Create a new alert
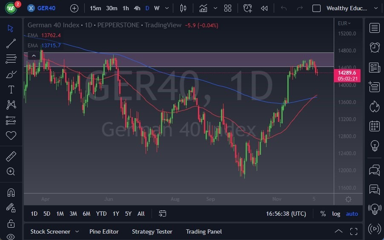Screen dimensions: 384x240 [247, 8]
